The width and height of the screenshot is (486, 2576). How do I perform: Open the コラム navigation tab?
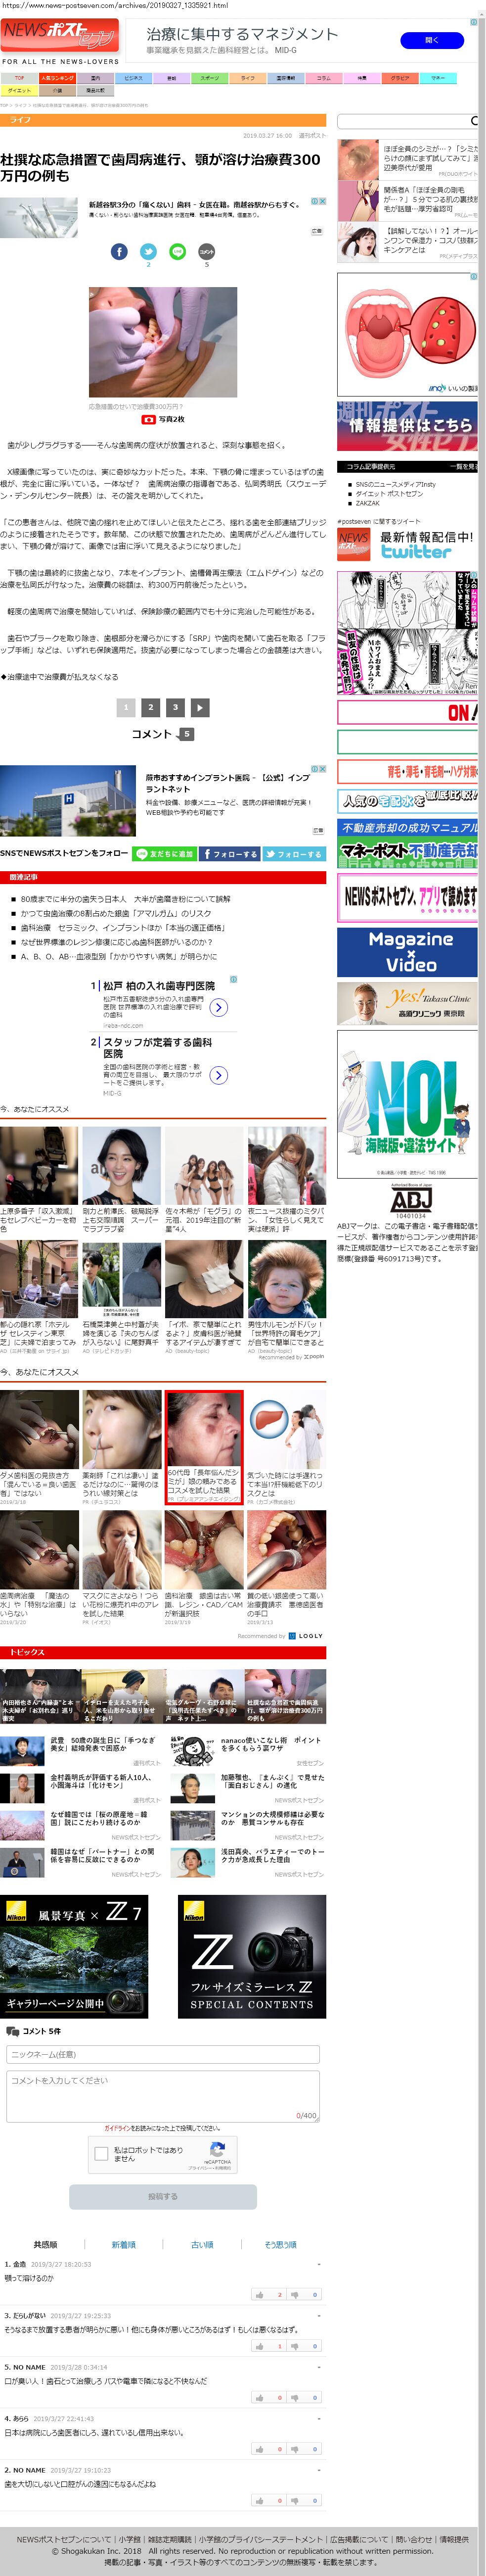point(323,78)
